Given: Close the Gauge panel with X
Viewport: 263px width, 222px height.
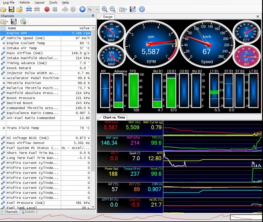Looking at the screenshot, I should click(258, 17).
